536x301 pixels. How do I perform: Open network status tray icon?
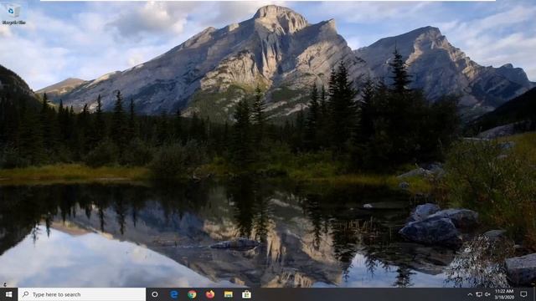[479, 294]
